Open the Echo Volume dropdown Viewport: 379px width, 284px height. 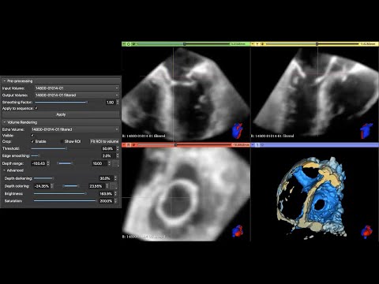coord(75,129)
